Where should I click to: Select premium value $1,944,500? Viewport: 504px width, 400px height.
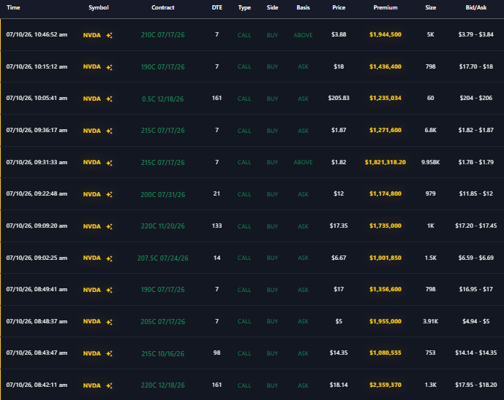(x=385, y=34)
